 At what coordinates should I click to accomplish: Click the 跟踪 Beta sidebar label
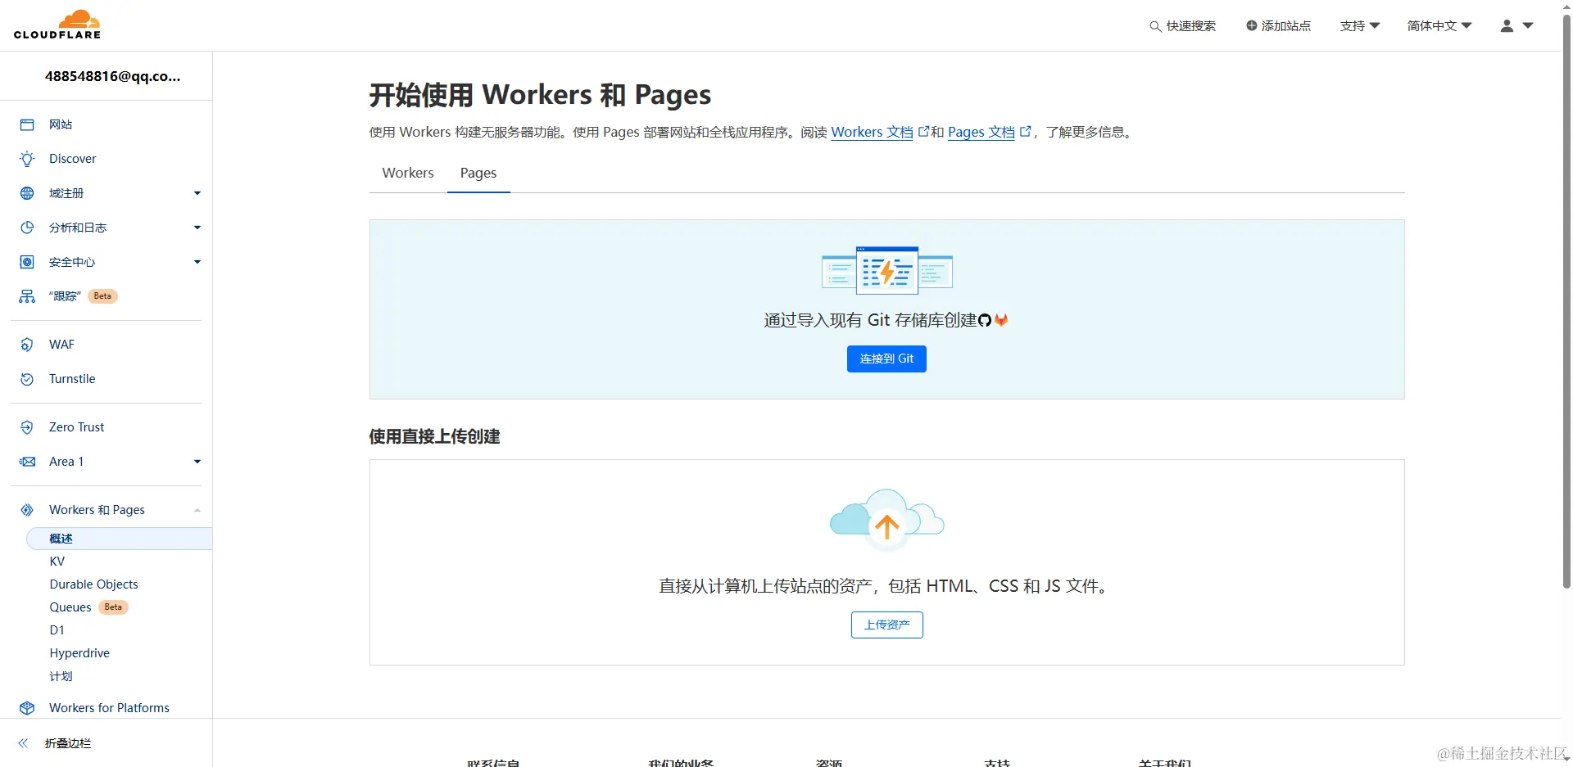(x=83, y=296)
